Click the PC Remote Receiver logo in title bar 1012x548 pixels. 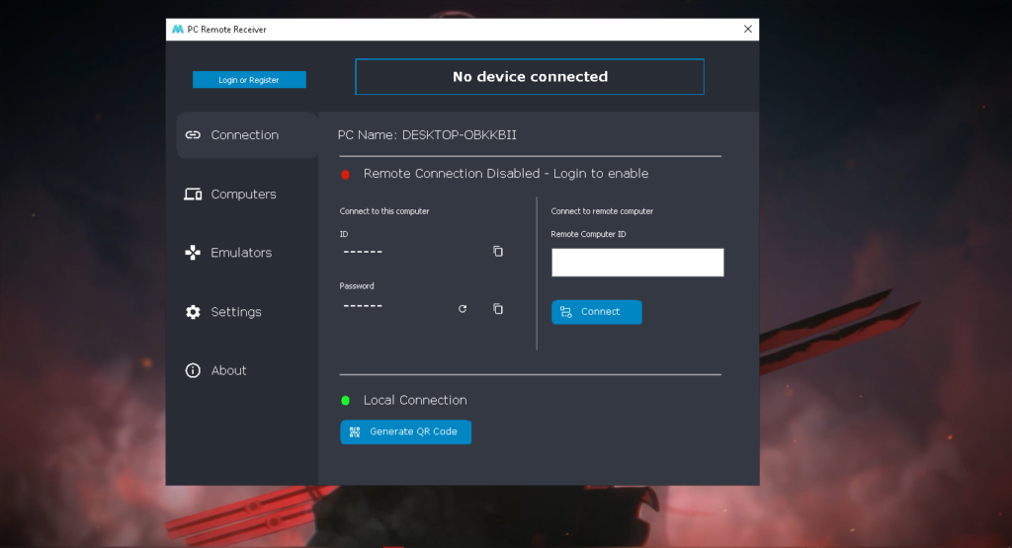[178, 29]
